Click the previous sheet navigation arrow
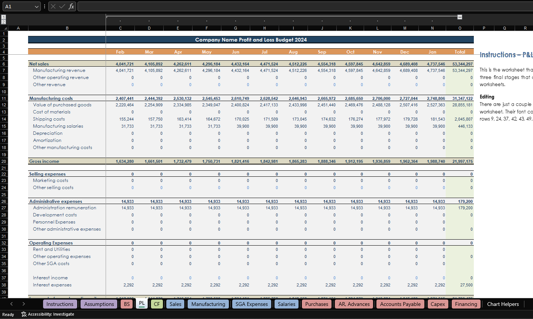Image resolution: width=533 pixels, height=319 pixels. click(x=12, y=304)
